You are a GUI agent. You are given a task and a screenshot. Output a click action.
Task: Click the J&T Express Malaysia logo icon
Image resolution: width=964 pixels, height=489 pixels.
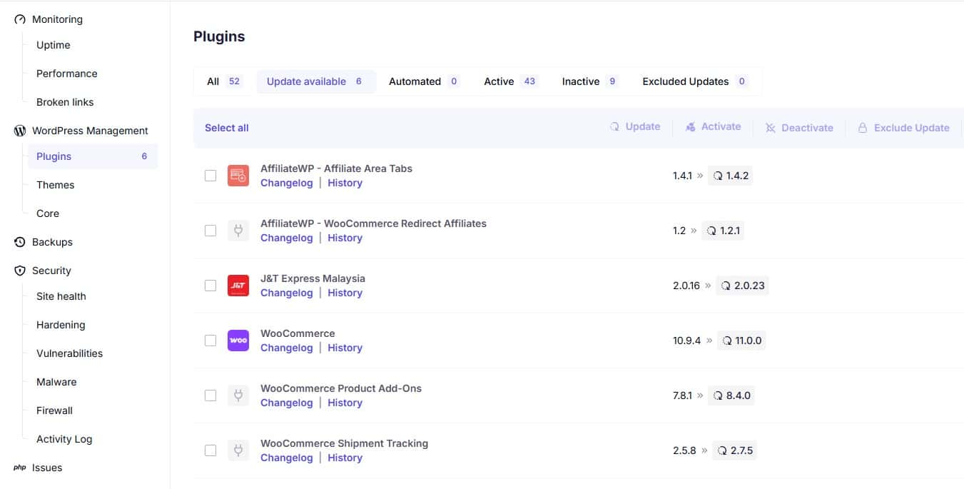[x=238, y=286]
